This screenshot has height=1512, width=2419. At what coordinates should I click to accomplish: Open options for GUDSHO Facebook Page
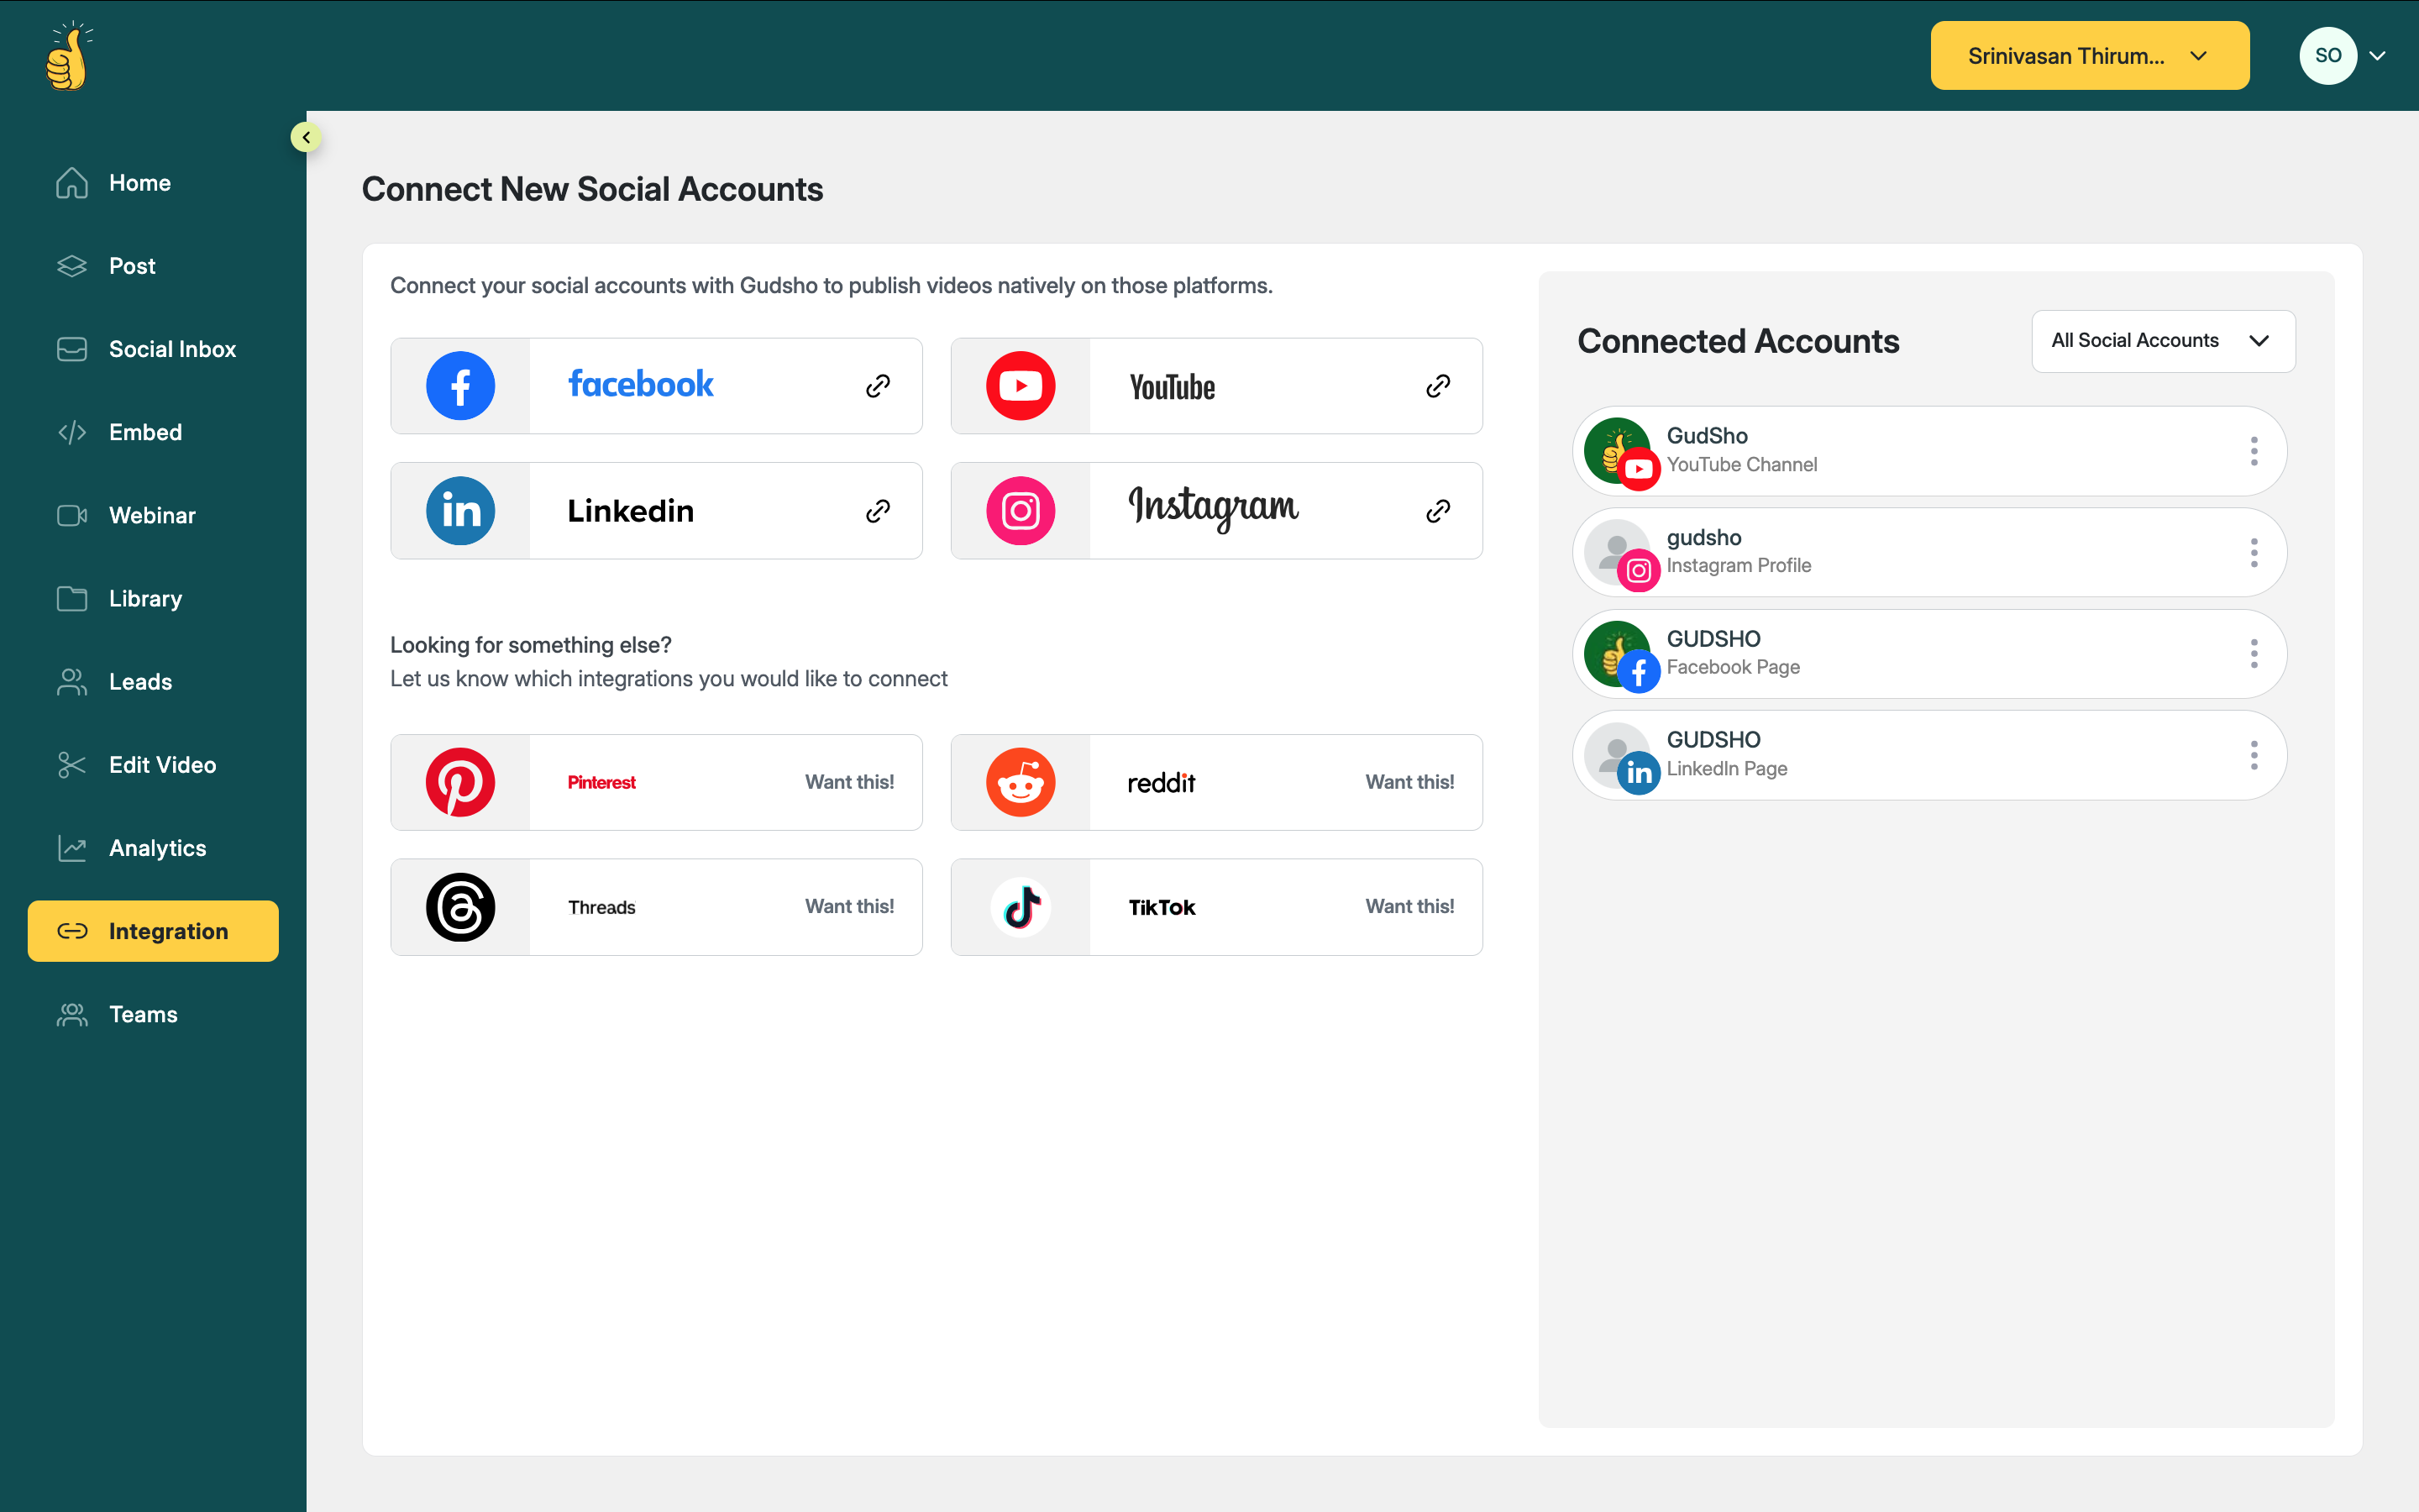(2253, 654)
